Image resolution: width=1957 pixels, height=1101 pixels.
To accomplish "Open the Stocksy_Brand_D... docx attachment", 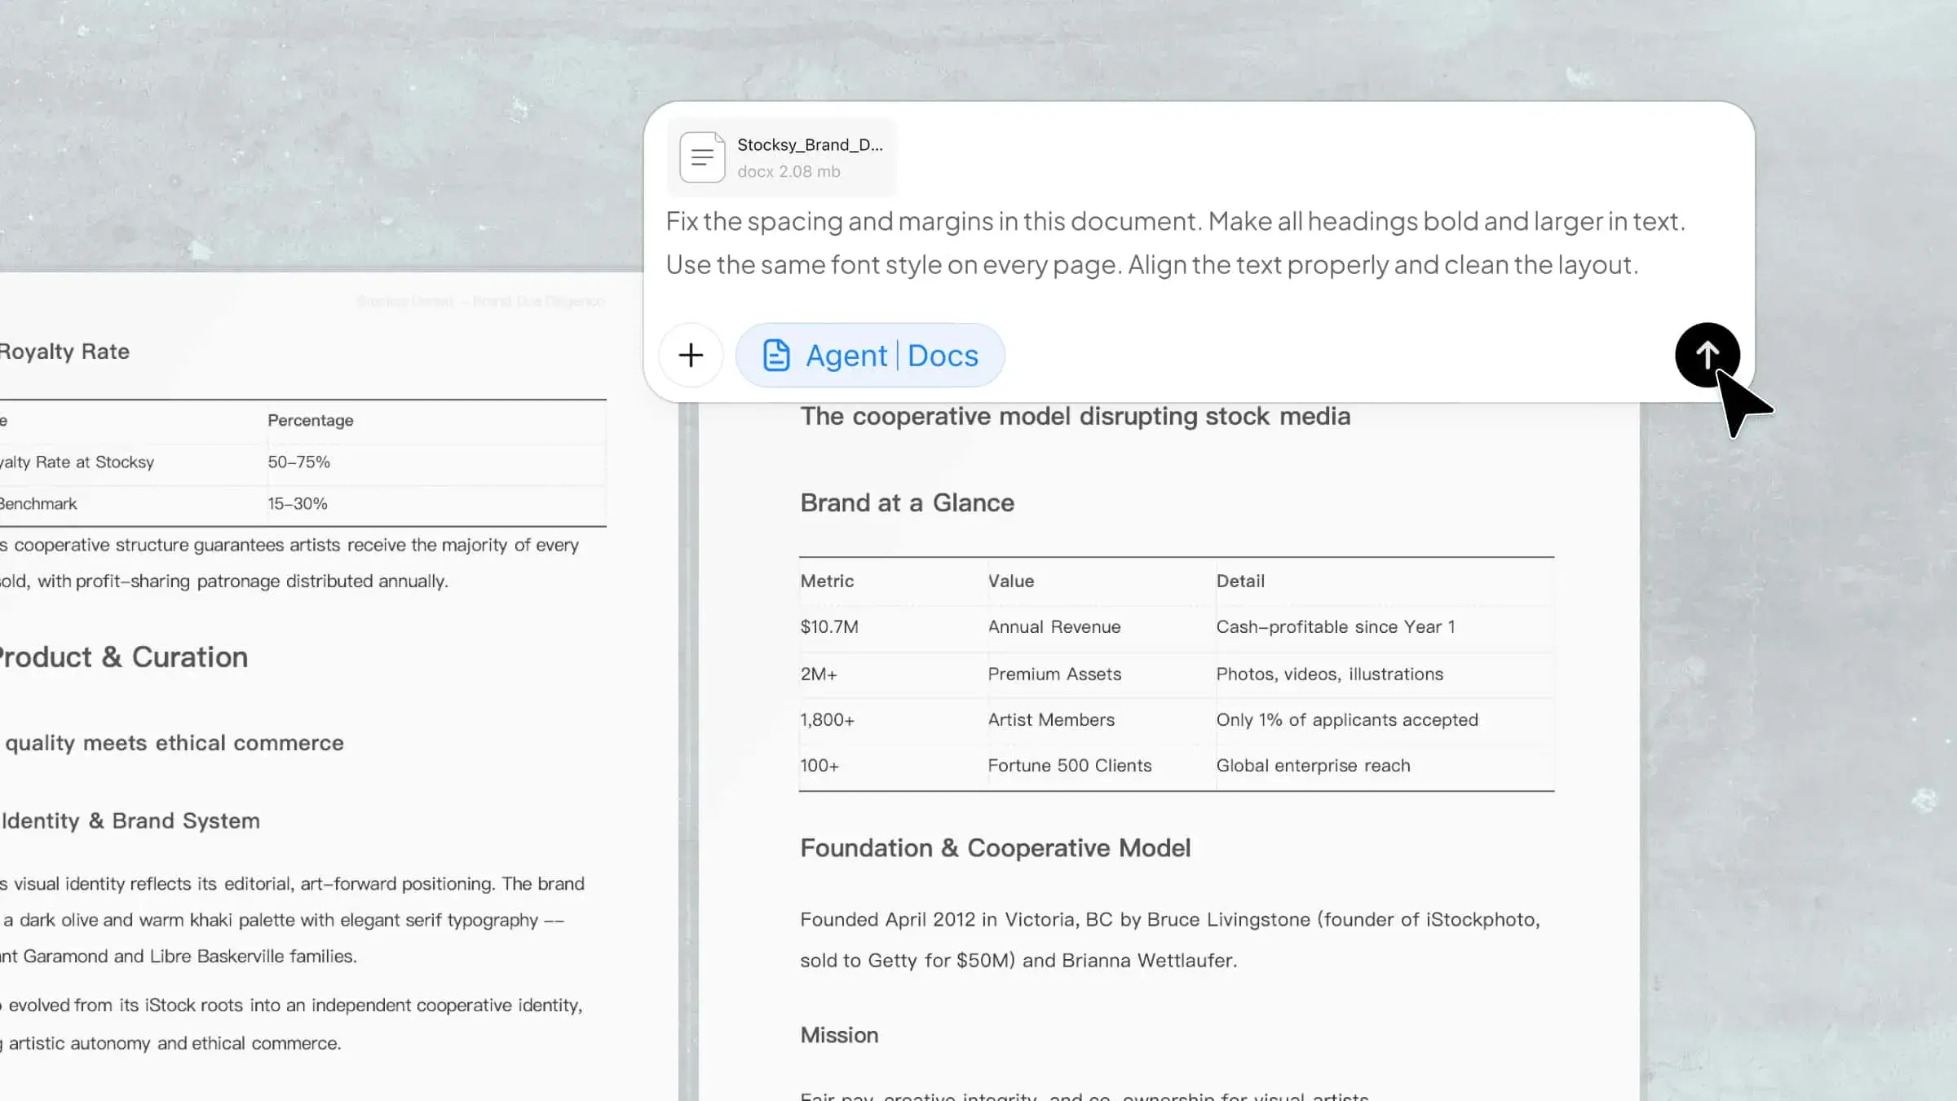I will (x=781, y=157).
